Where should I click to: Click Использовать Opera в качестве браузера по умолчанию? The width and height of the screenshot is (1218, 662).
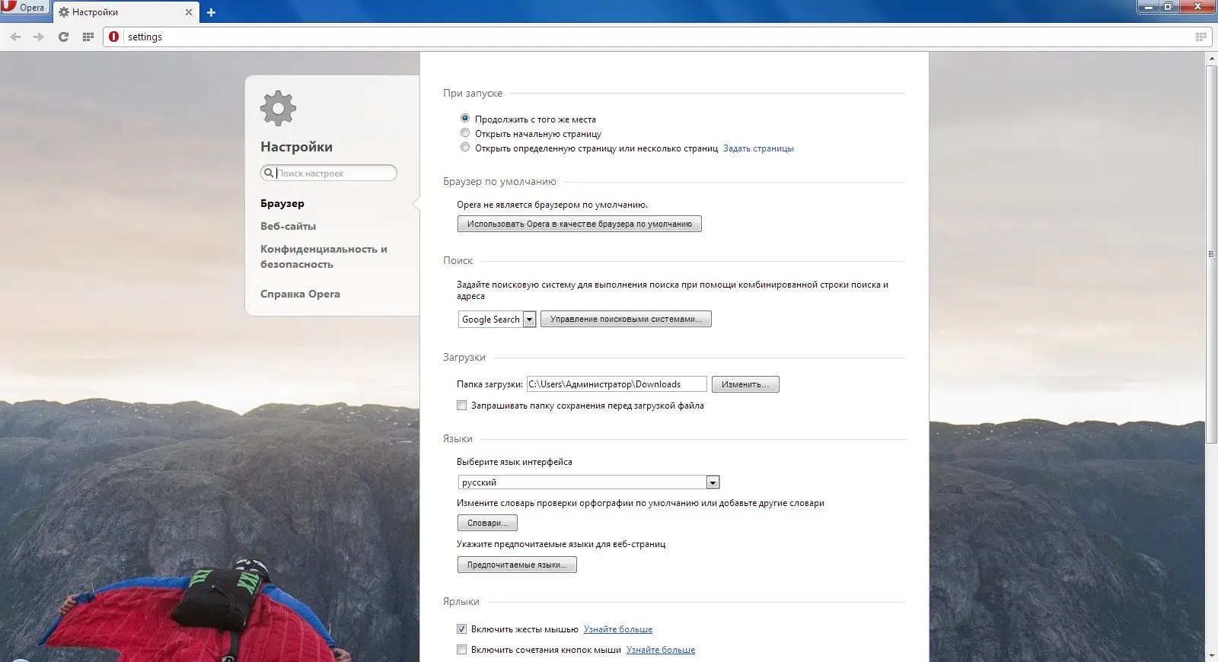pyautogui.click(x=579, y=224)
